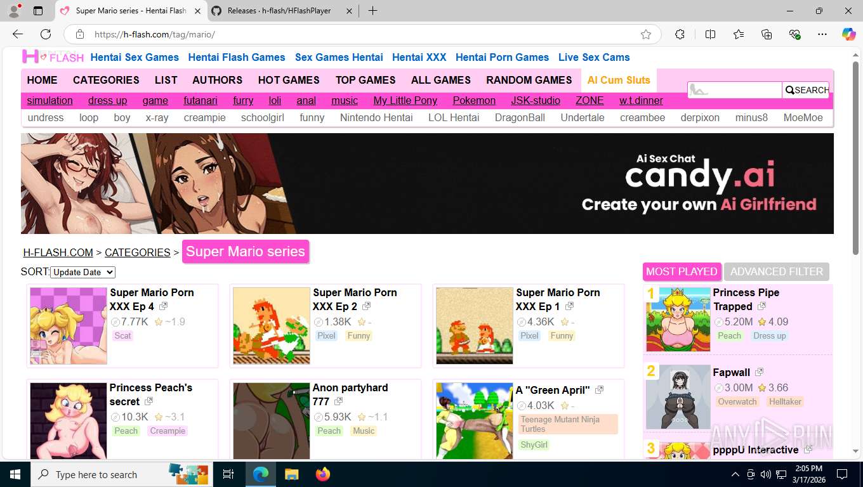Open the RANDOM GAMES menu item

[x=529, y=80]
